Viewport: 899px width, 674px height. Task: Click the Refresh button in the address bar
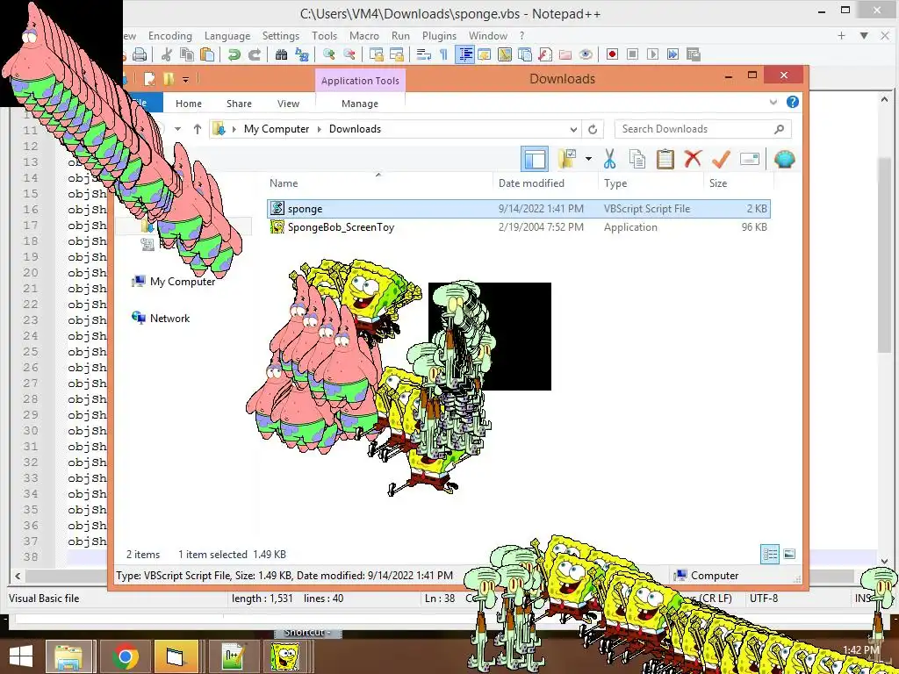click(593, 130)
